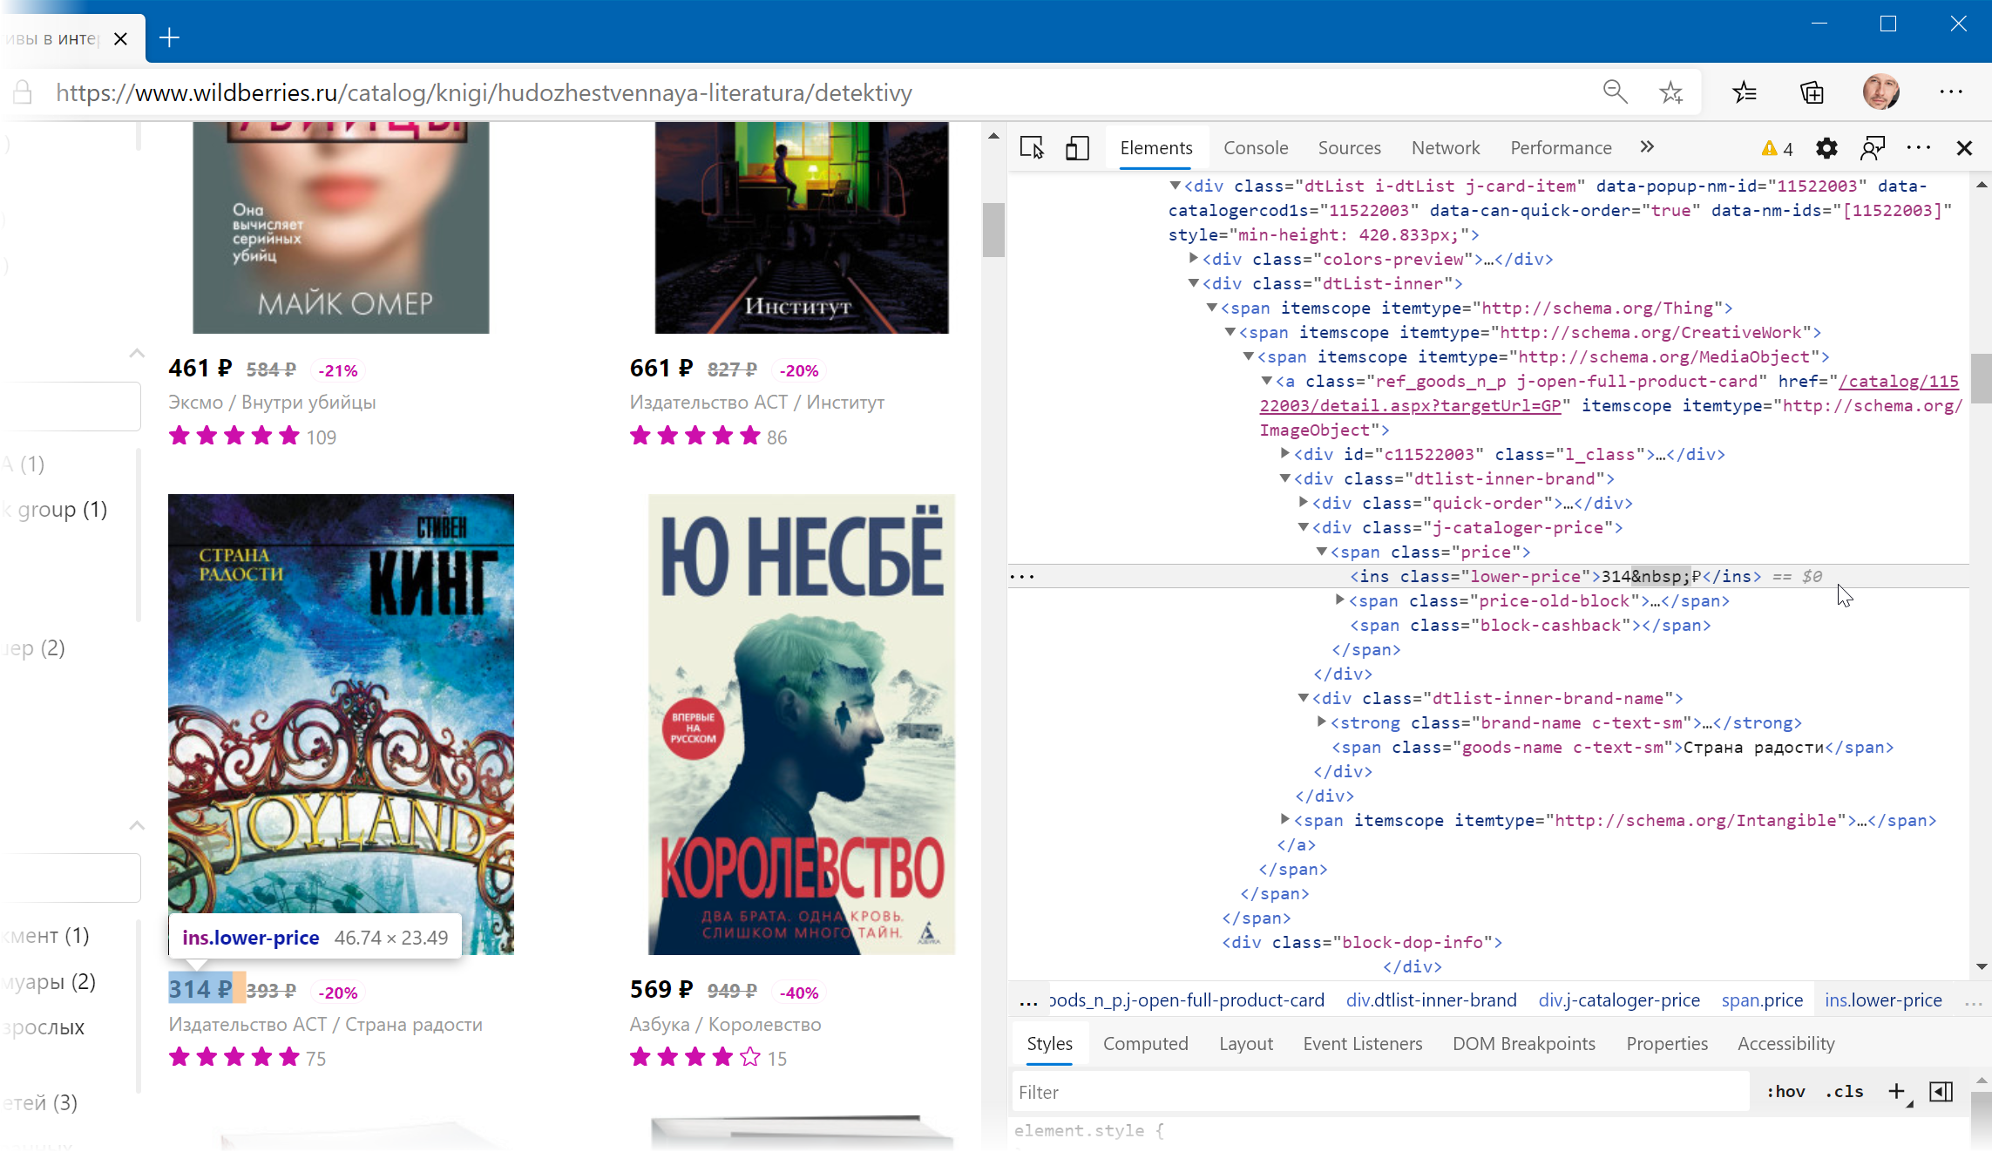Click the styles Filter input field
Image resolution: width=1992 pixels, height=1152 pixels.
coord(1379,1092)
